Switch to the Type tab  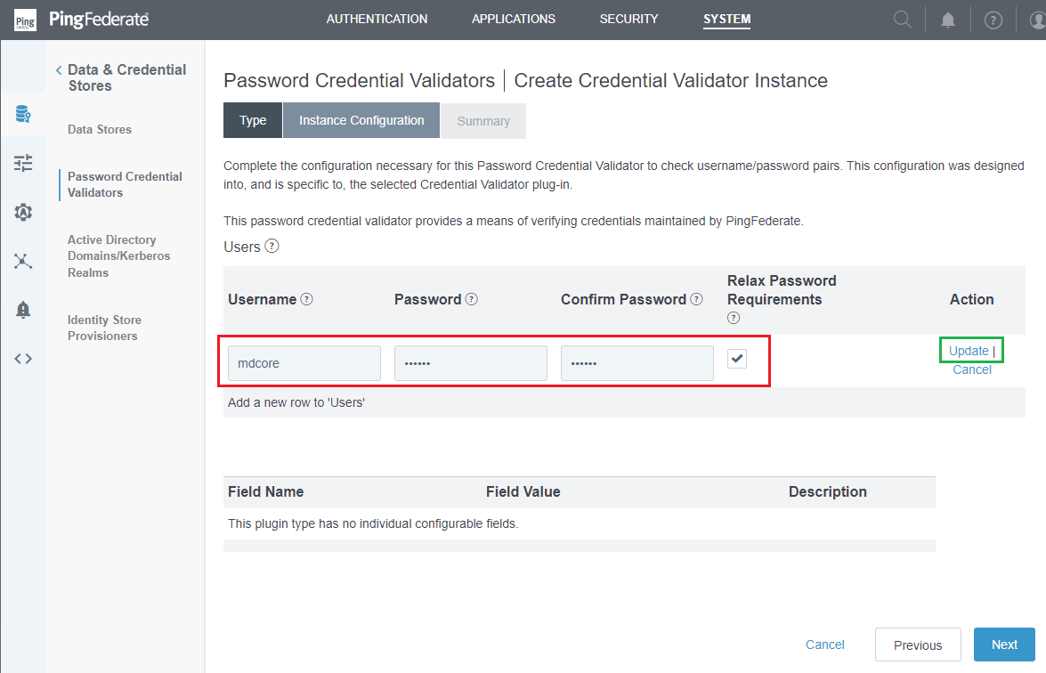253,121
